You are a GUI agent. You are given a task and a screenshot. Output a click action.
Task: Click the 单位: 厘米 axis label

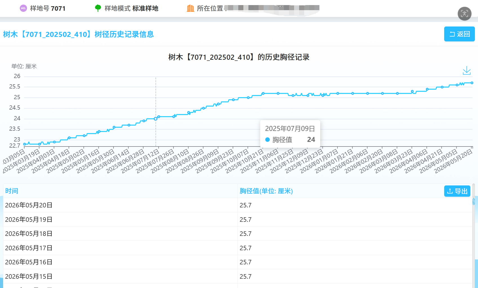[x=24, y=67]
